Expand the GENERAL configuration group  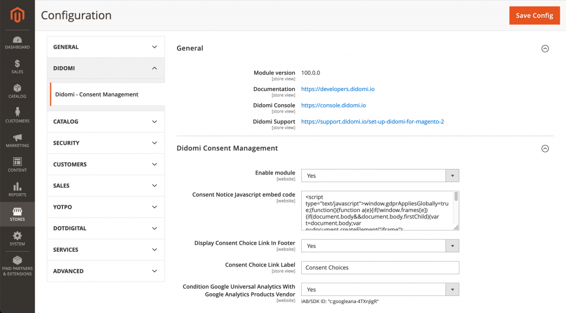106,47
